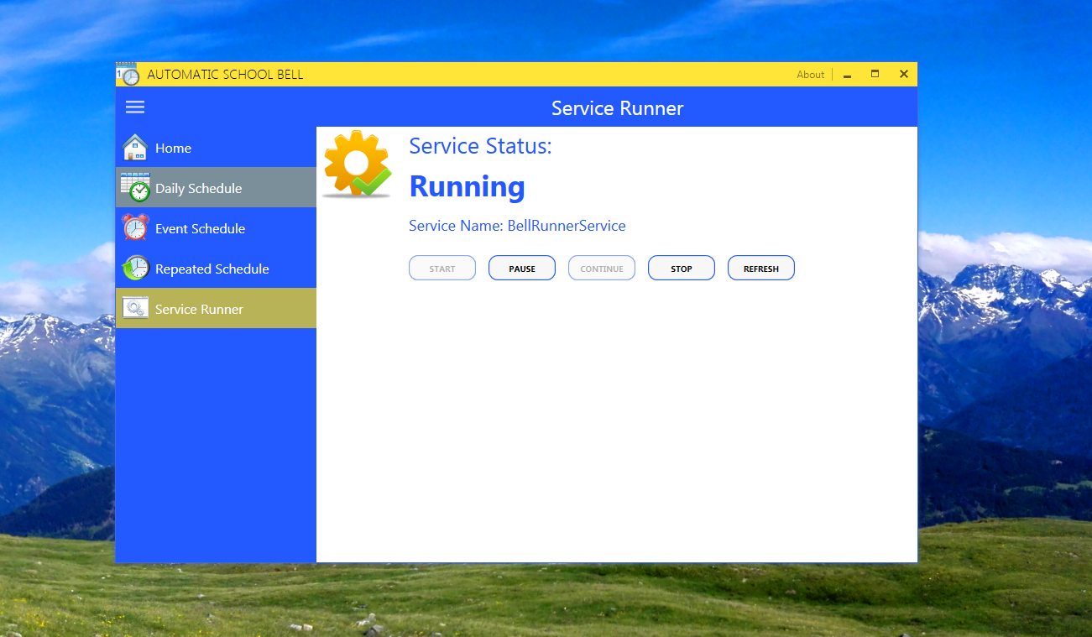Go to the Home screen
This screenshot has height=637, width=1092.
coord(173,147)
